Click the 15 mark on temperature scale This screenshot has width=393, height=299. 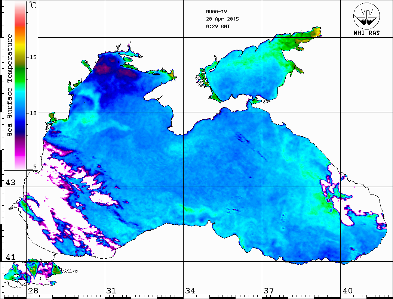tap(33, 57)
